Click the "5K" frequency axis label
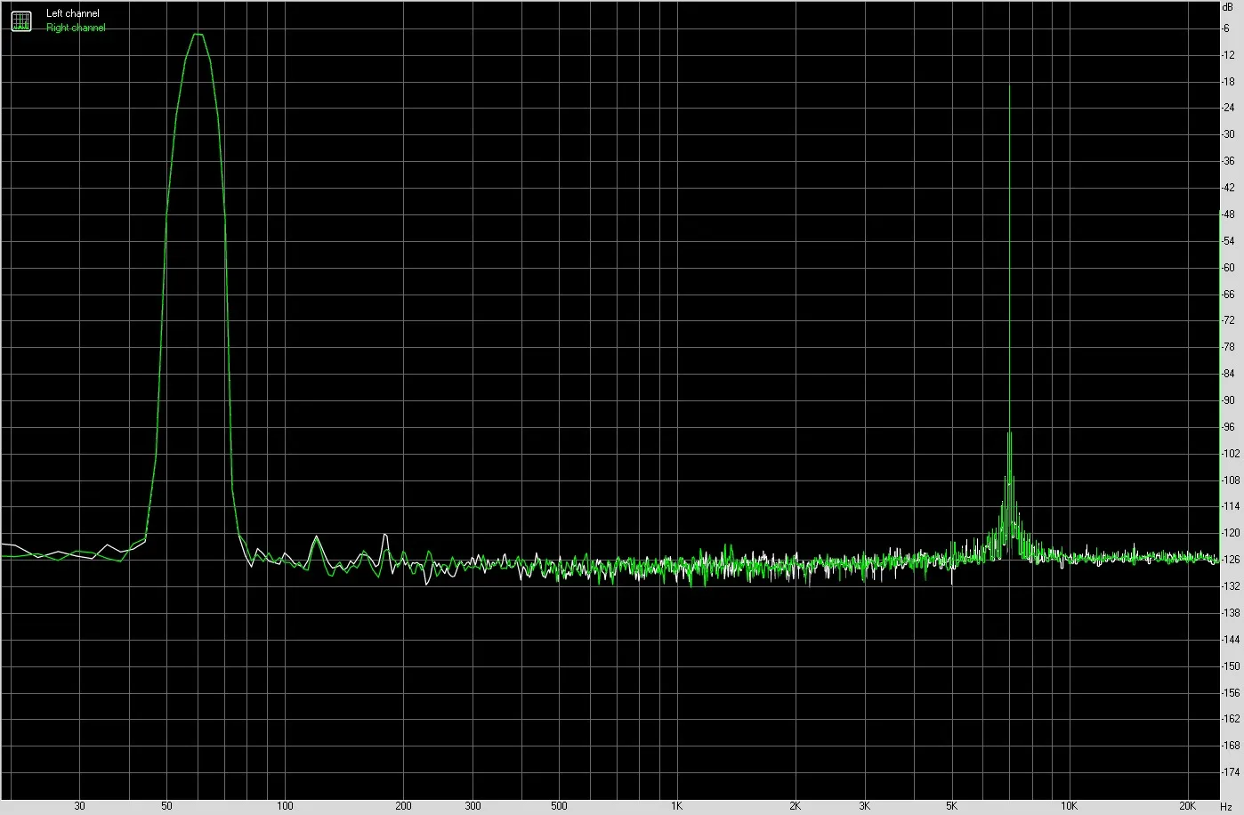 tap(950, 806)
